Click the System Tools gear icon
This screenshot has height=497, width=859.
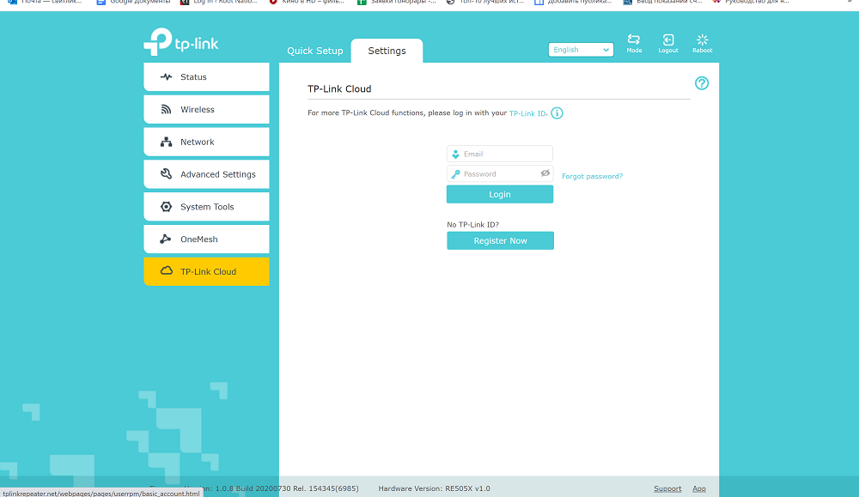[166, 206]
